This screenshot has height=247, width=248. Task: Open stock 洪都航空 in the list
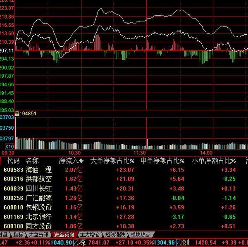click(38, 179)
